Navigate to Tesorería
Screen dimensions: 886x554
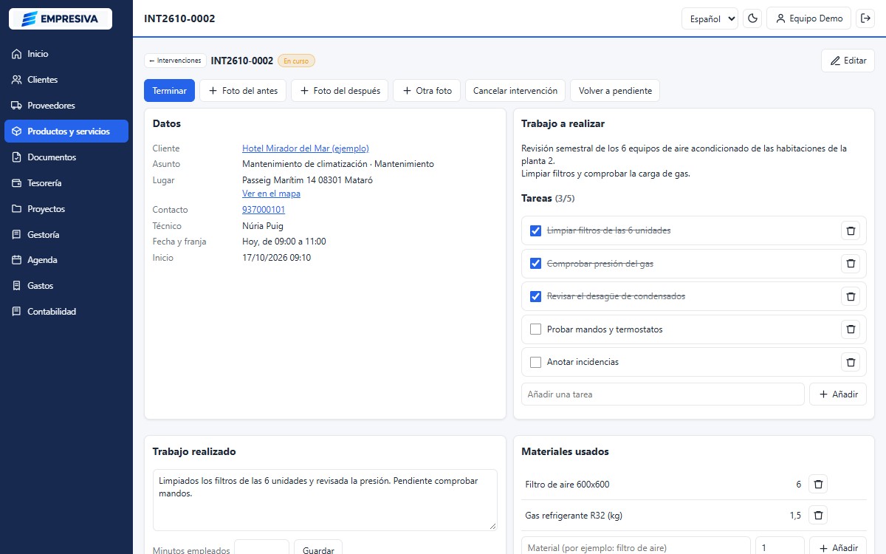pyautogui.click(x=66, y=183)
